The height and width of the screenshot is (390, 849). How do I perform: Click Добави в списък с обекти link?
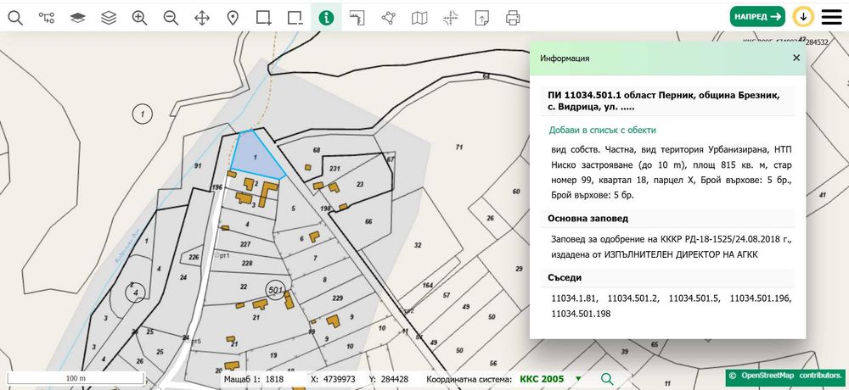click(602, 130)
